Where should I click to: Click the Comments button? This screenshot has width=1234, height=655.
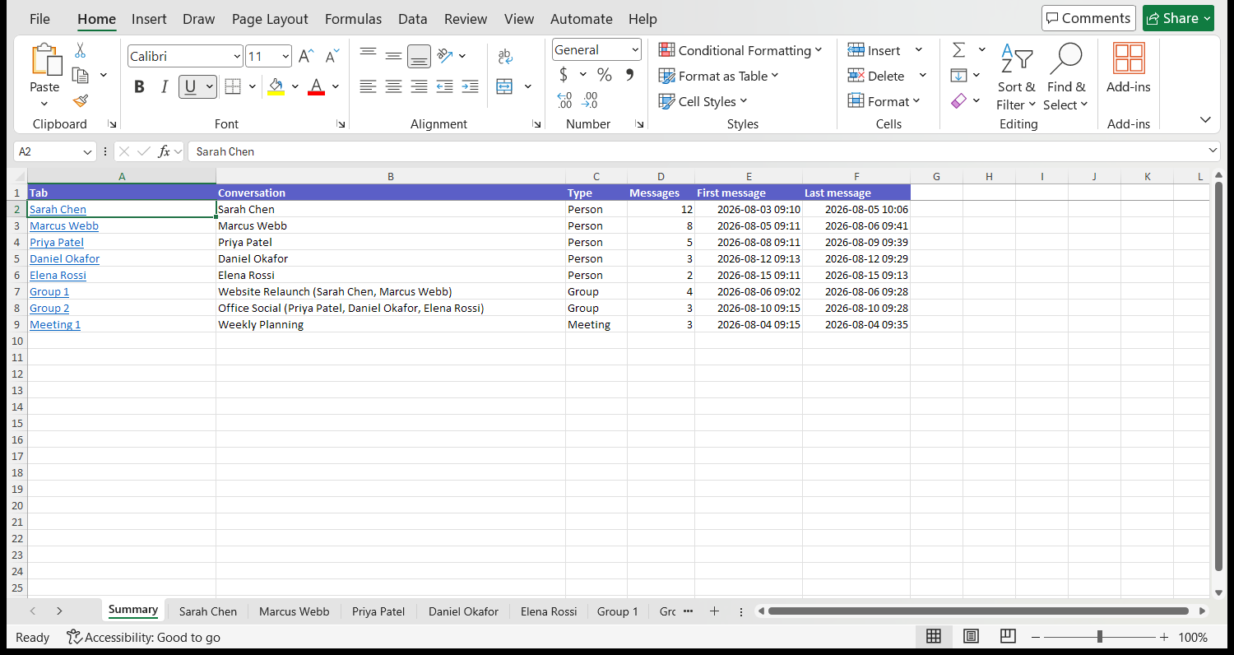point(1088,18)
